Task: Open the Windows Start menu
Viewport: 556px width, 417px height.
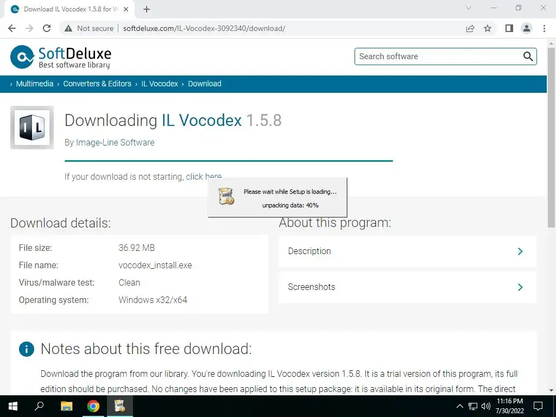Action: (13, 406)
